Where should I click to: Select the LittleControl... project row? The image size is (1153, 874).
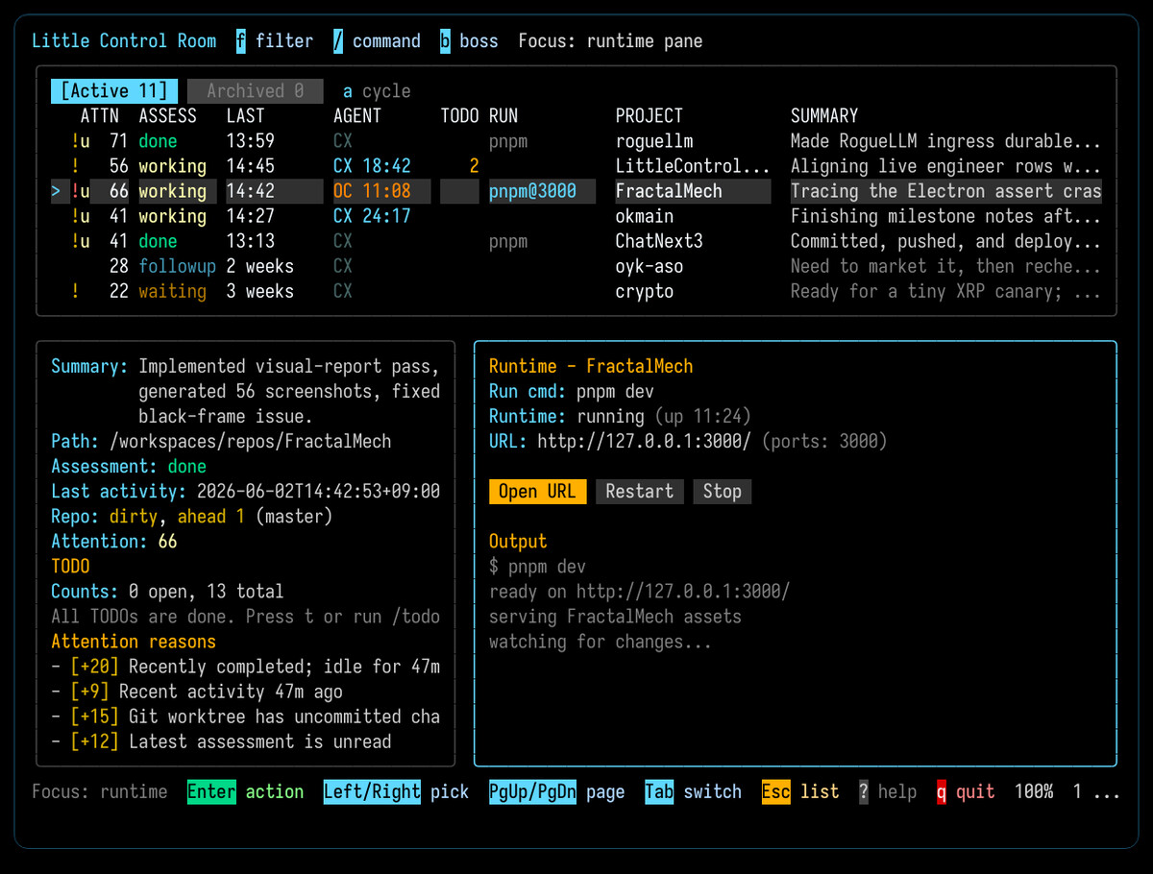tap(576, 166)
